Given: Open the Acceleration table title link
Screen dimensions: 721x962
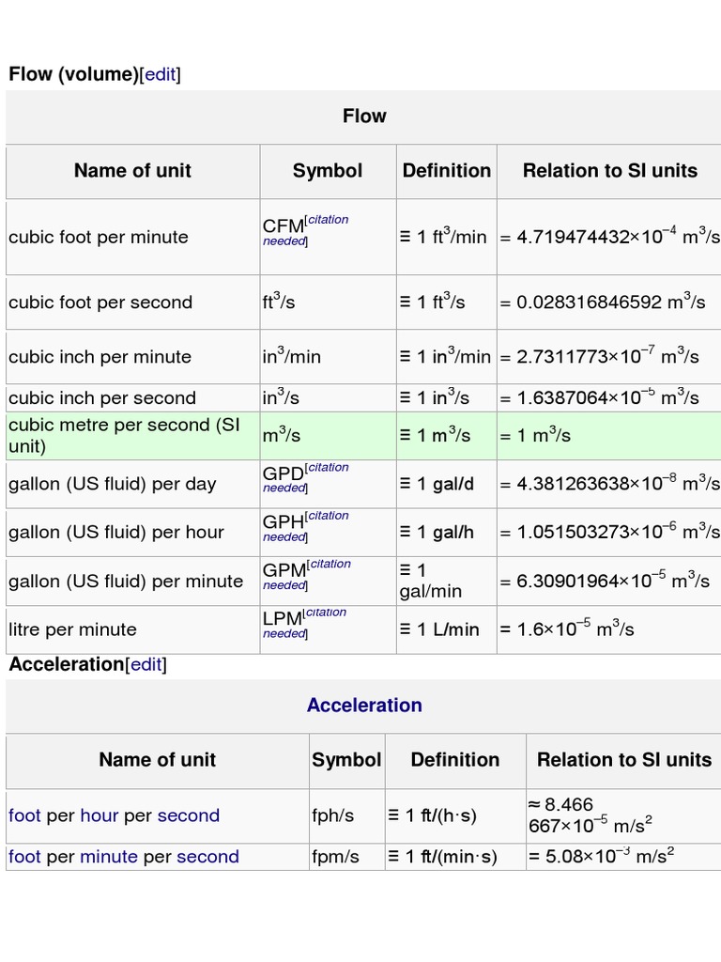Looking at the screenshot, I should click(x=364, y=706).
